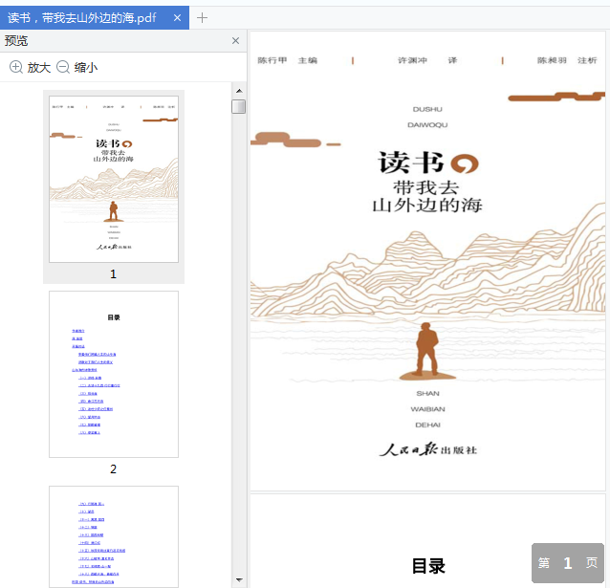Select the third page thumbnail

coord(114,536)
